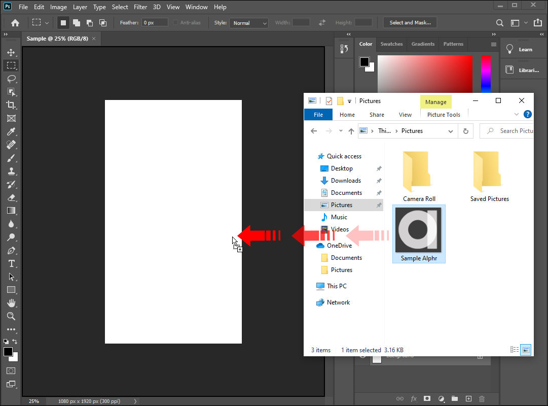Open Explorer recent locations dropdown
Image resolution: width=548 pixels, height=406 pixels.
coord(341,131)
